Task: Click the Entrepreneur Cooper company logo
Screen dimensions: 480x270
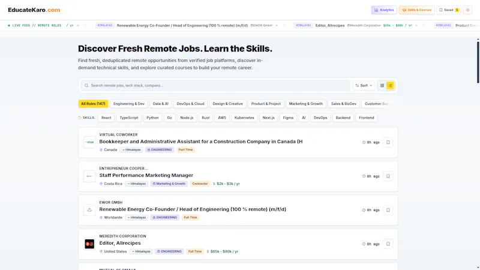Action: click(89, 176)
